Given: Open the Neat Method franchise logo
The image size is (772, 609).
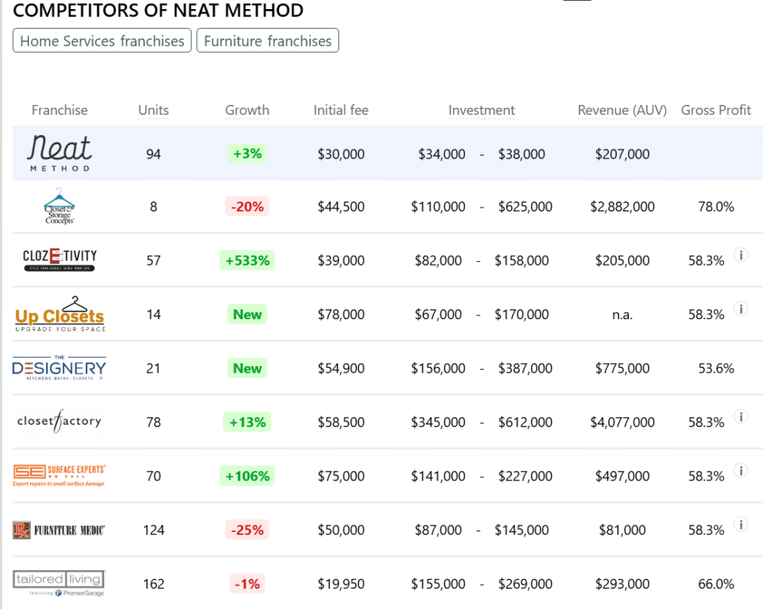Looking at the screenshot, I should tap(59, 153).
